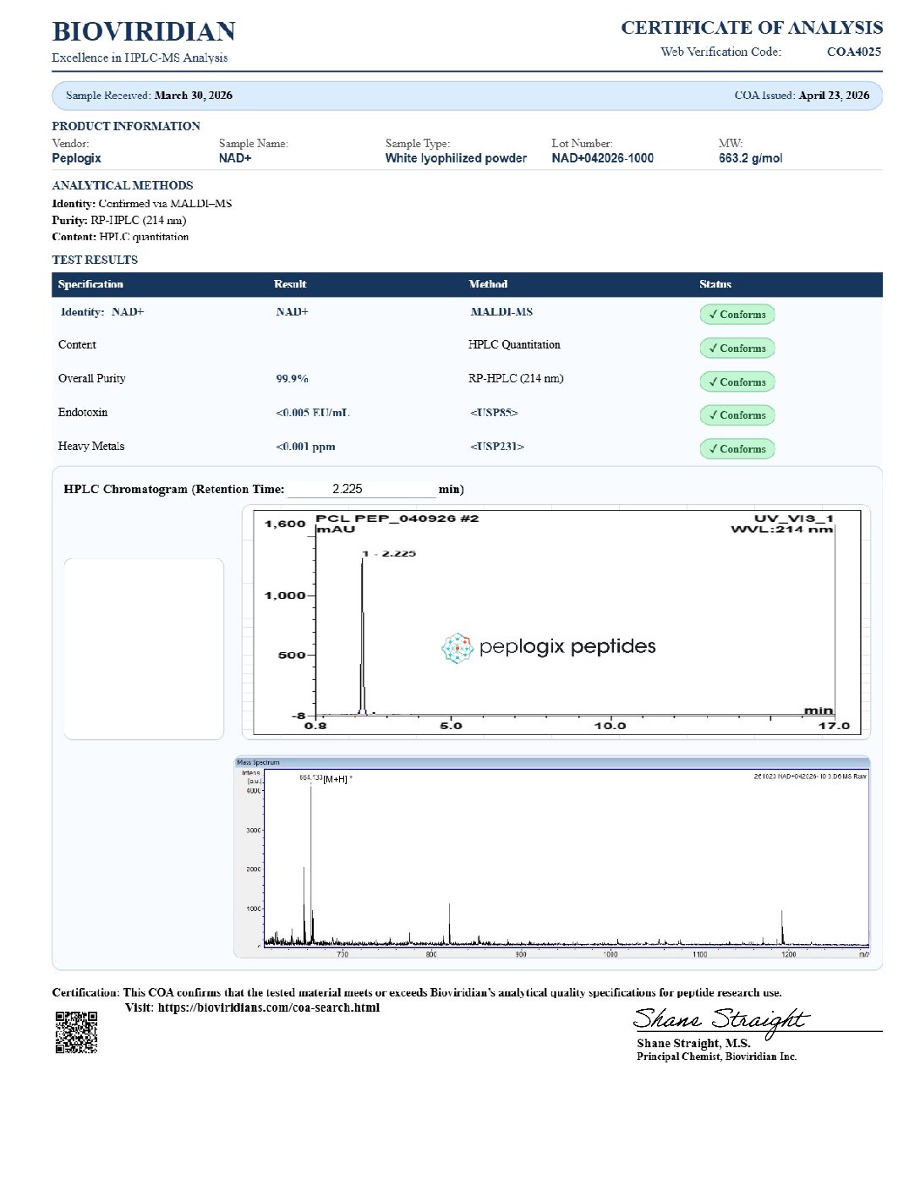Click the heavy metals result <0.001 ppm
This screenshot has width=920, height=1191.
[305, 447]
